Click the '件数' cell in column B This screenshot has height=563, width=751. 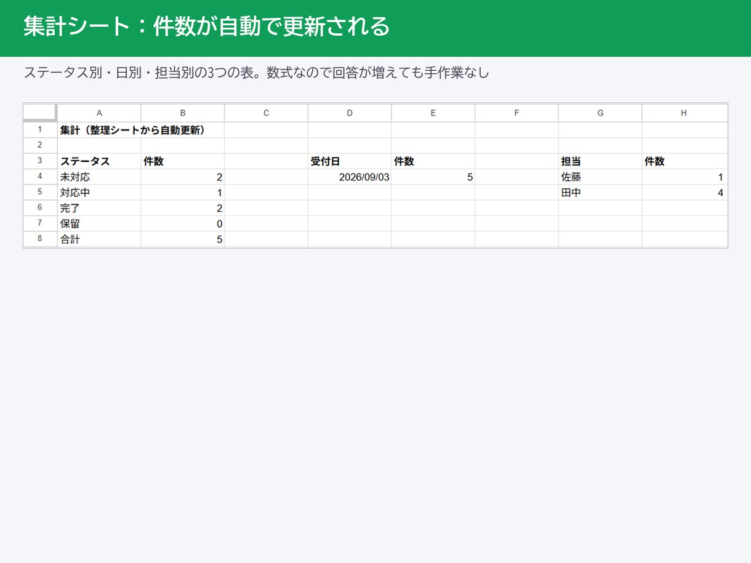pyautogui.click(x=183, y=161)
